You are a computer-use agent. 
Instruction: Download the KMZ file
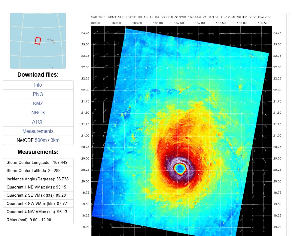(38, 103)
